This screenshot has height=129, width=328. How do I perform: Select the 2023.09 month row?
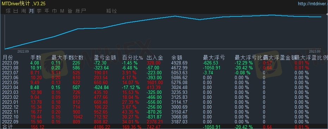164,63
